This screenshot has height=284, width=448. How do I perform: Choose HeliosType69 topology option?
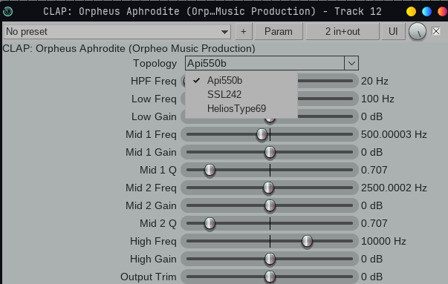click(x=241, y=108)
